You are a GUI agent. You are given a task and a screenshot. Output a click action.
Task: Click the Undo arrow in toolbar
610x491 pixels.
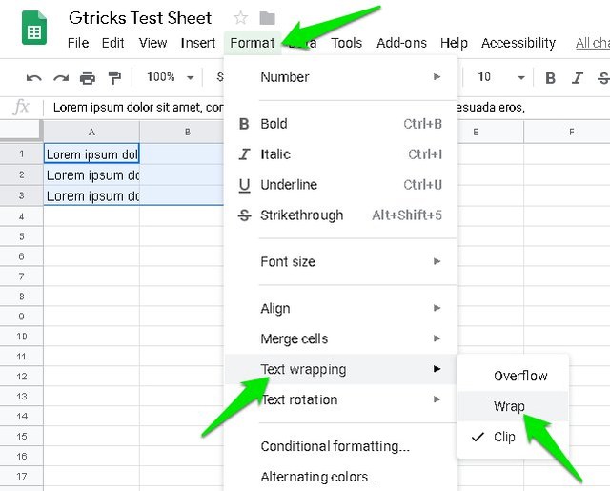pos(34,77)
